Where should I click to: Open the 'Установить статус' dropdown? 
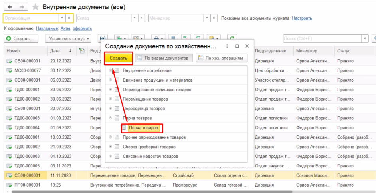68,38
